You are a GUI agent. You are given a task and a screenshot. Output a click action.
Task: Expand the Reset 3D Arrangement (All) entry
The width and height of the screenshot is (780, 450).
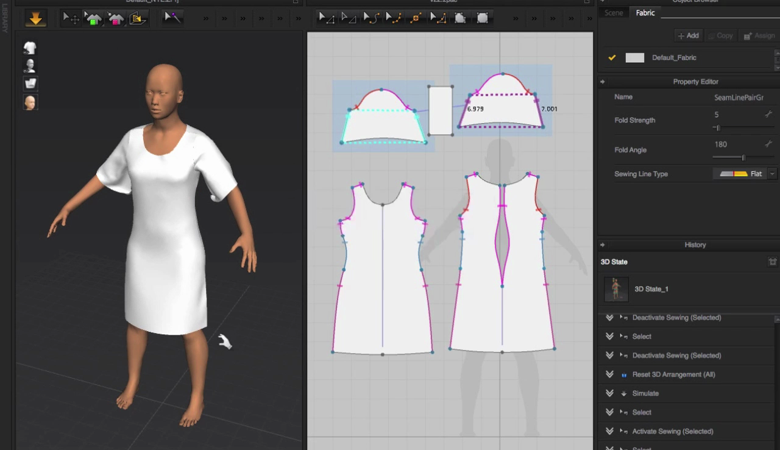point(609,374)
